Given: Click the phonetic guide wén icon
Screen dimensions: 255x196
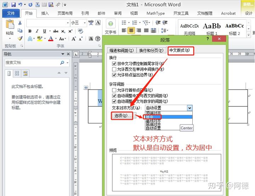Looking at the screenshot, I should [91, 23].
